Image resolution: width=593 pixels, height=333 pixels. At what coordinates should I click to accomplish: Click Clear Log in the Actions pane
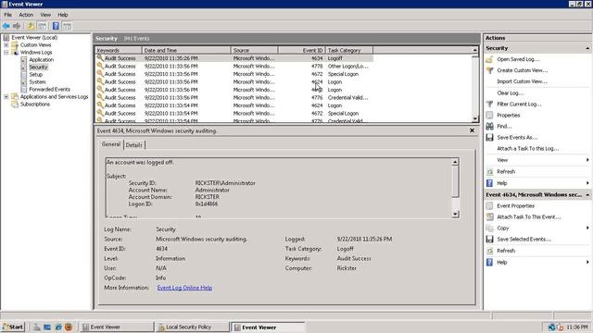511,92
